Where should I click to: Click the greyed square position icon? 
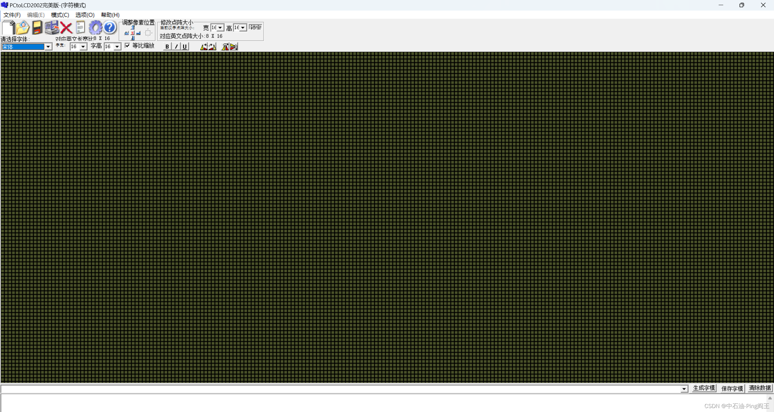click(x=148, y=33)
